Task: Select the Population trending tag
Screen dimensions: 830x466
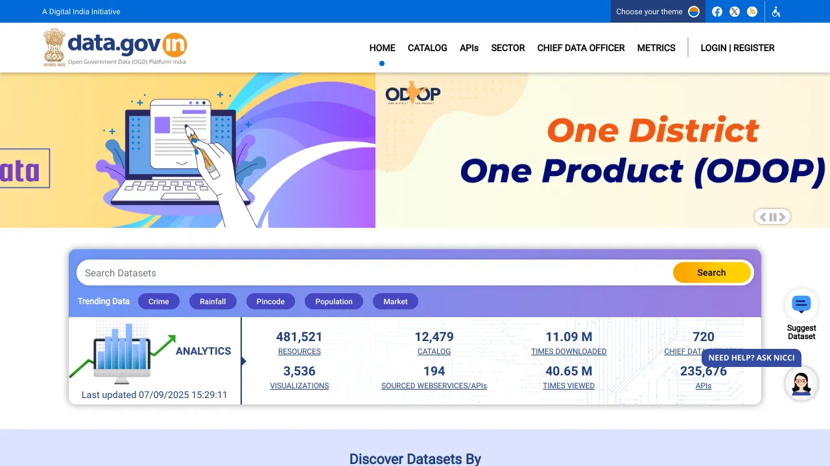Action: coord(334,302)
